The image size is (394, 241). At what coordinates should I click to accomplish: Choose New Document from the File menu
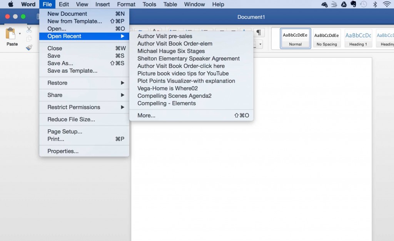[x=84, y=14]
